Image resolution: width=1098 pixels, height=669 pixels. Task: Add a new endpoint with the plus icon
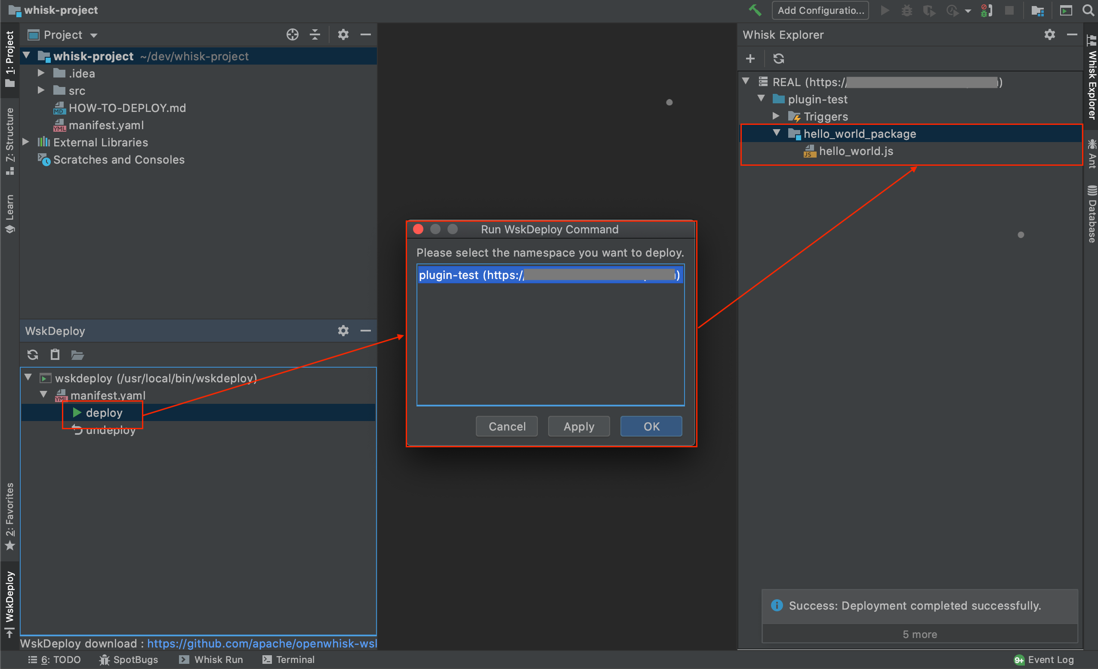click(750, 59)
